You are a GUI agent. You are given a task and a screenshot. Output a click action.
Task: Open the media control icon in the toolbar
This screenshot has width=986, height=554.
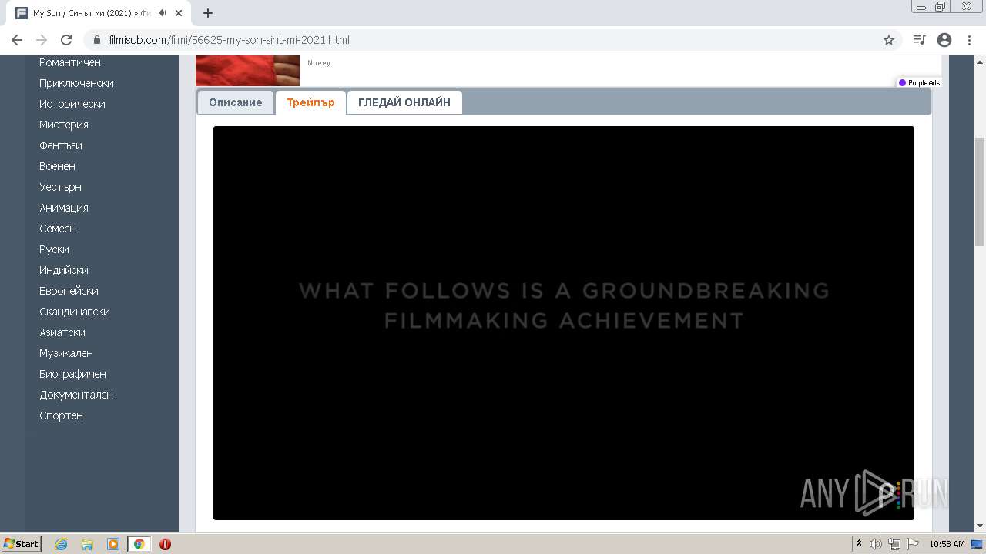click(x=919, y=40)
